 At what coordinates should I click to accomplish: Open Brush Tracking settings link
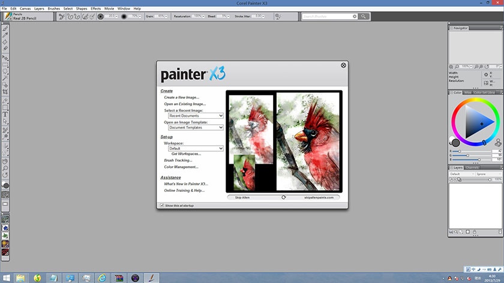(x=178, y=160)
